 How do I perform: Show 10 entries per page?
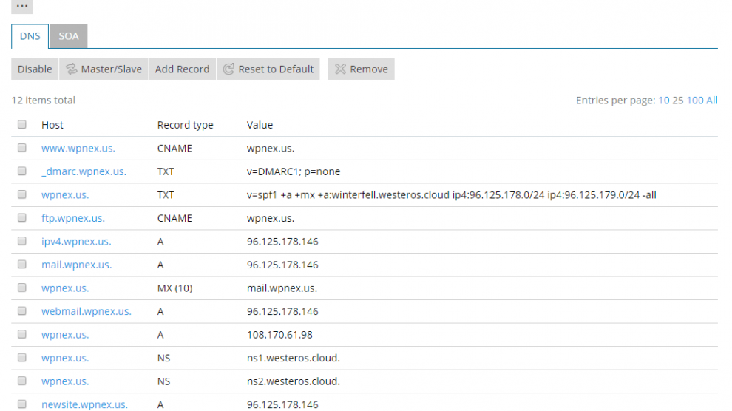click(663, 101)
